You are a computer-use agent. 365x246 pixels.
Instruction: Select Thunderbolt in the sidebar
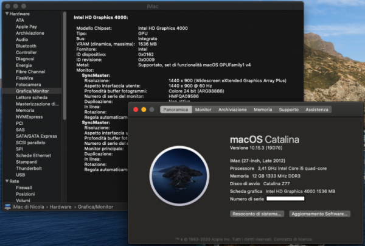point(29,168)
